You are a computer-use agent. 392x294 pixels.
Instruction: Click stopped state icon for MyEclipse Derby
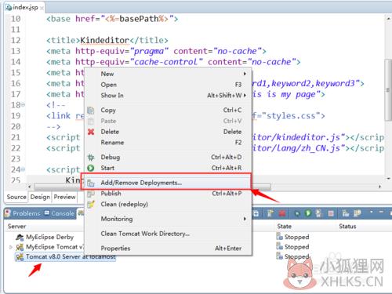click(x=279, y=237)
